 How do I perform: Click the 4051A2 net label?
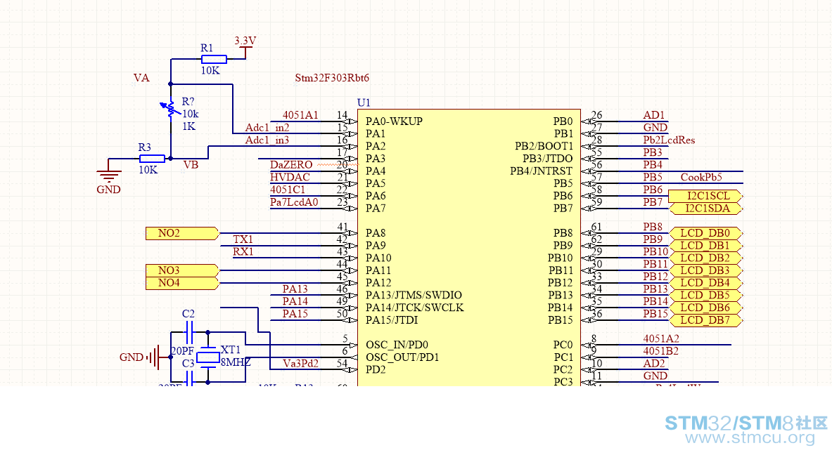click(661, 338)
